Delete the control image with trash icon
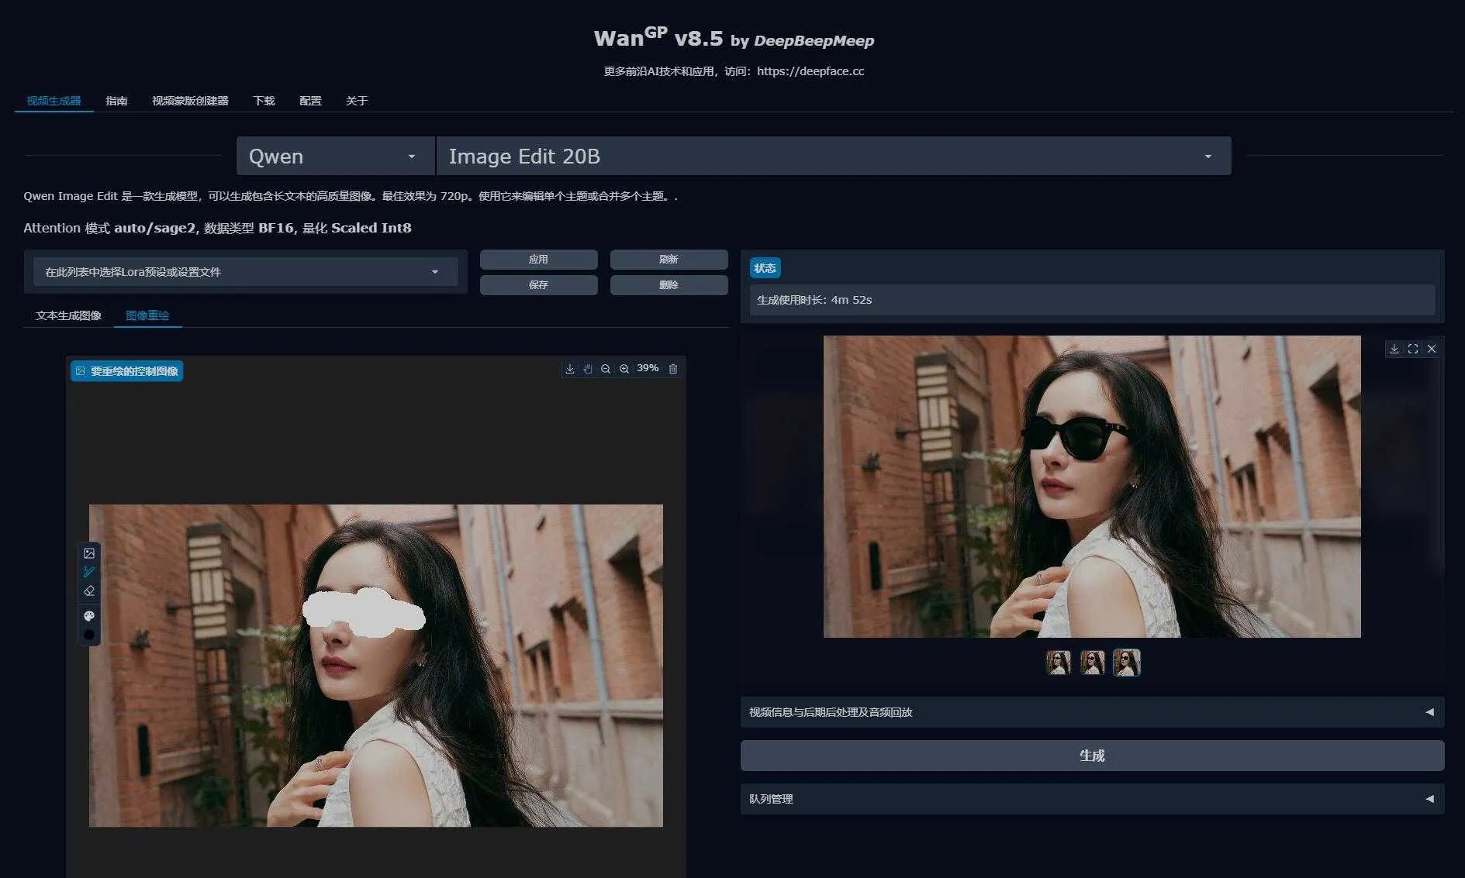Image resolution: width=1465 pixels, height=878 pixels. coord(673,369)
